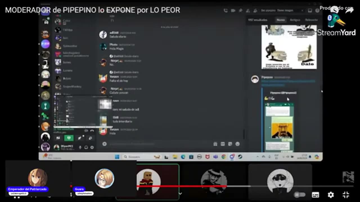360x202 pixels.
Task: Open Microsoft Edge from taskbar
Action: (183, 157)
